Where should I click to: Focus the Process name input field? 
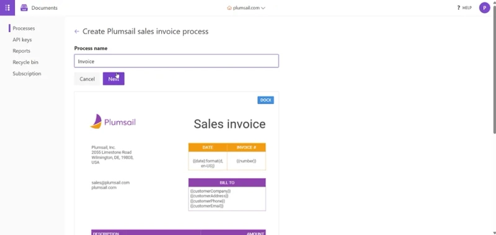(177, 61)
